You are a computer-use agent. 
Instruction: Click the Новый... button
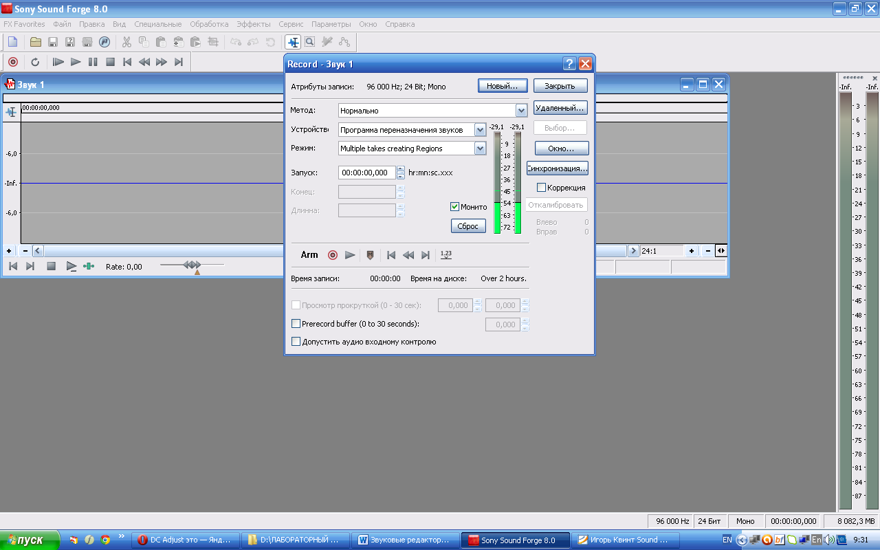[503, 86]
